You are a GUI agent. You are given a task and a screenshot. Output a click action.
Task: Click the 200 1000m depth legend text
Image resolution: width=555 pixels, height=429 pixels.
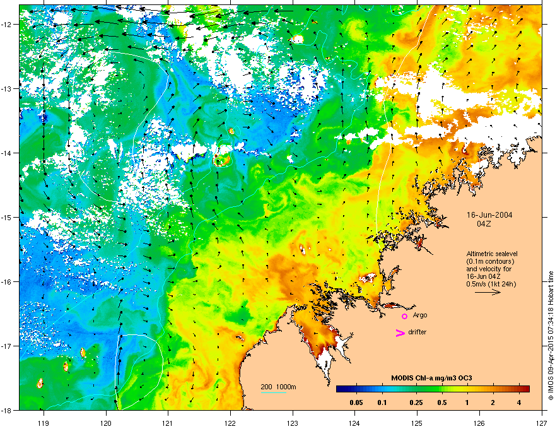click(x=279, y=387)
